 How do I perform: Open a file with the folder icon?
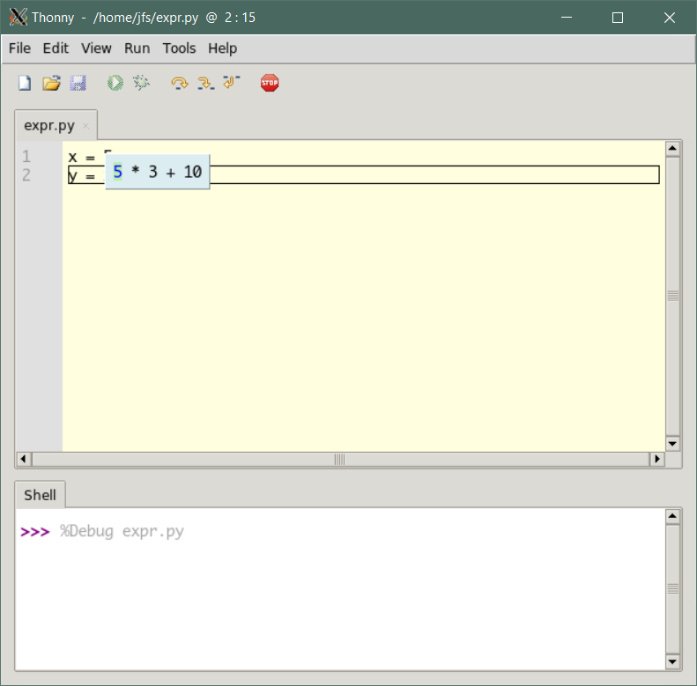pos(51,83)
